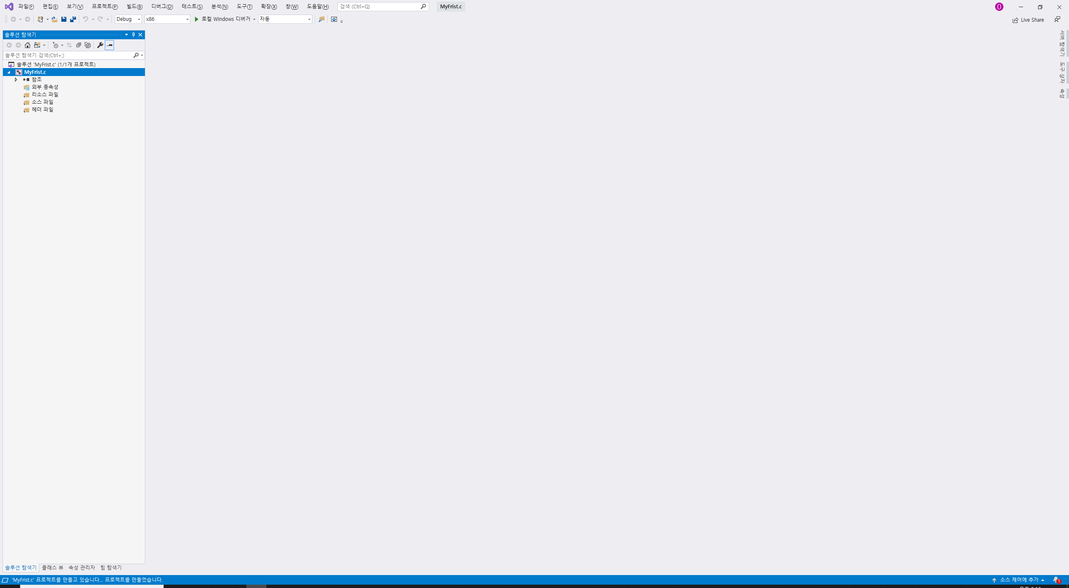Viewport: 1069px width, 588px height.
Task: Expand the 참조 tree node
Action: [x=16, y=79]
